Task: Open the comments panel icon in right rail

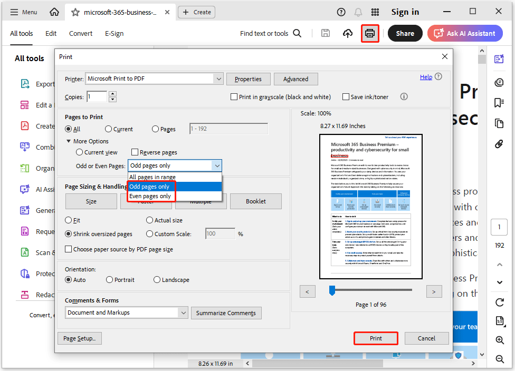Action: (499, 82)
